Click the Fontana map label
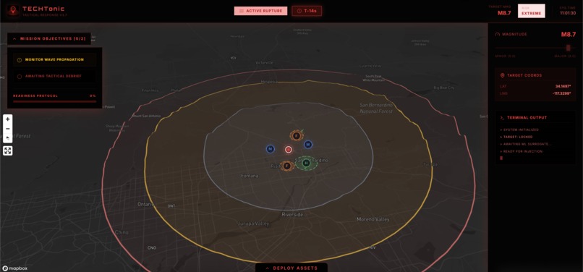This screenshot has width=583, height=272. click(x=250, y=176)
